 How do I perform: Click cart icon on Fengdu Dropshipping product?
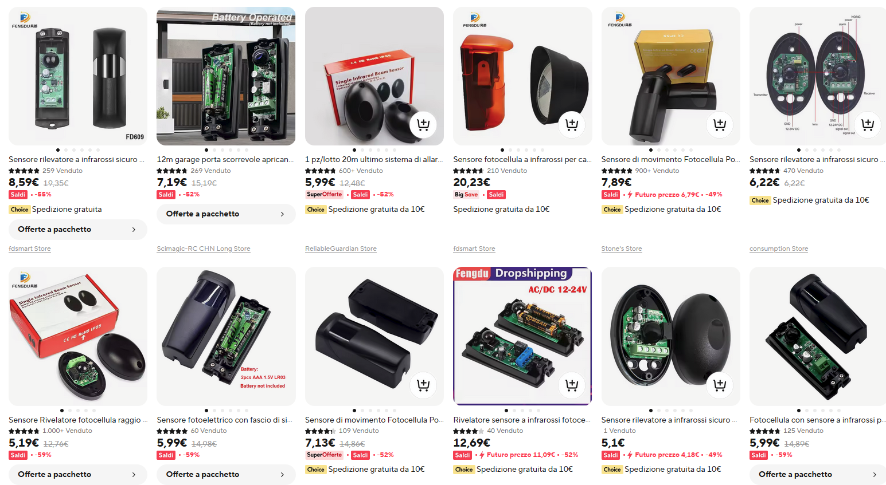(x=572, y=385)
